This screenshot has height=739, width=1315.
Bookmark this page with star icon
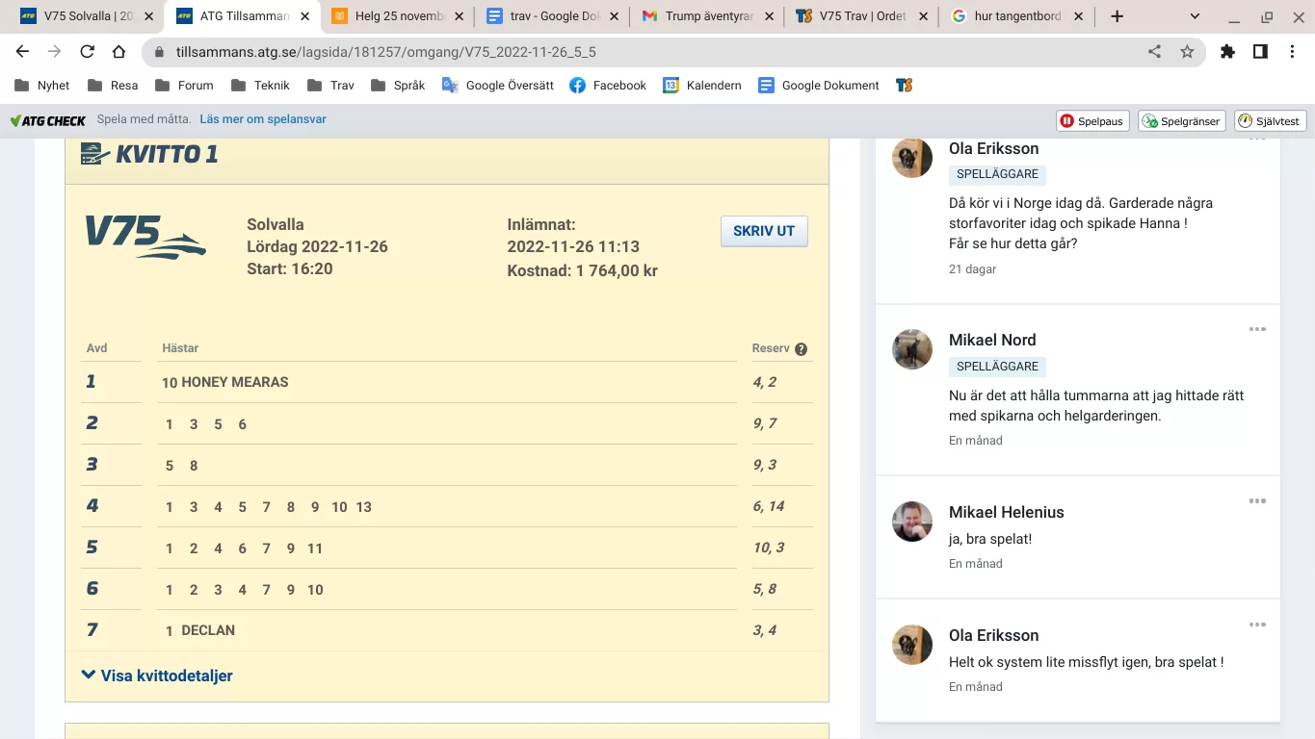[1187, 52]
